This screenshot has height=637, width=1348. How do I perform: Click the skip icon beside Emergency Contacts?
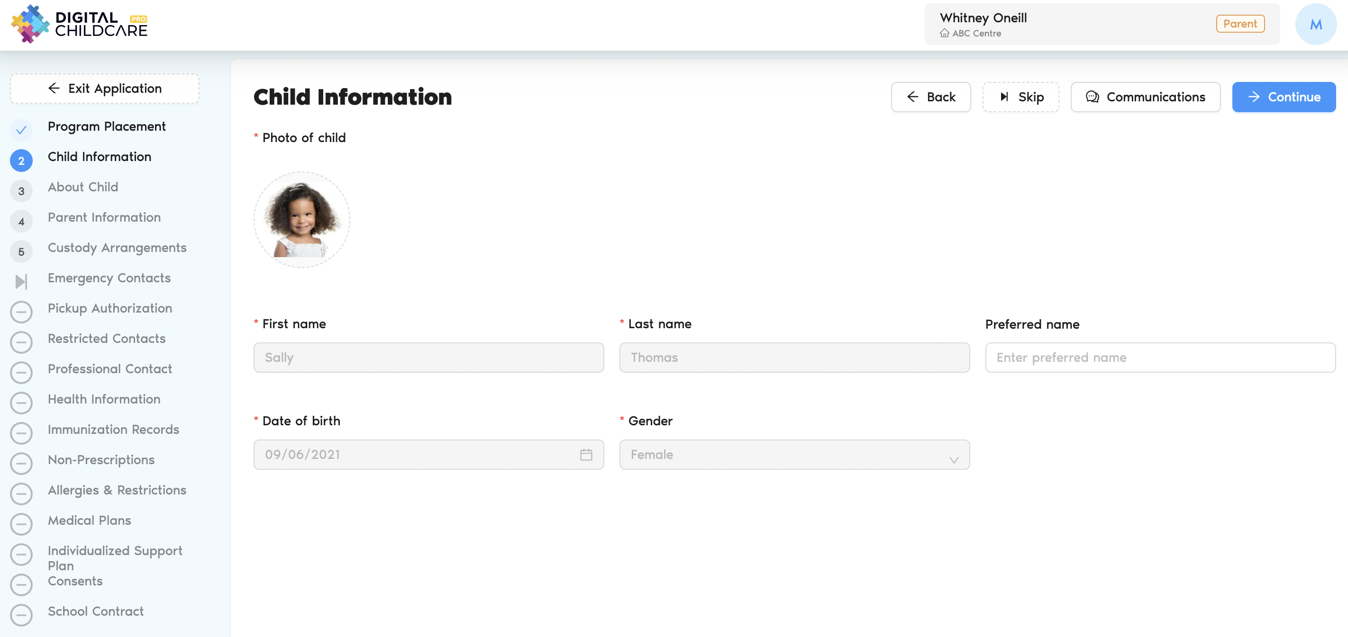click(x=21, y=281)
